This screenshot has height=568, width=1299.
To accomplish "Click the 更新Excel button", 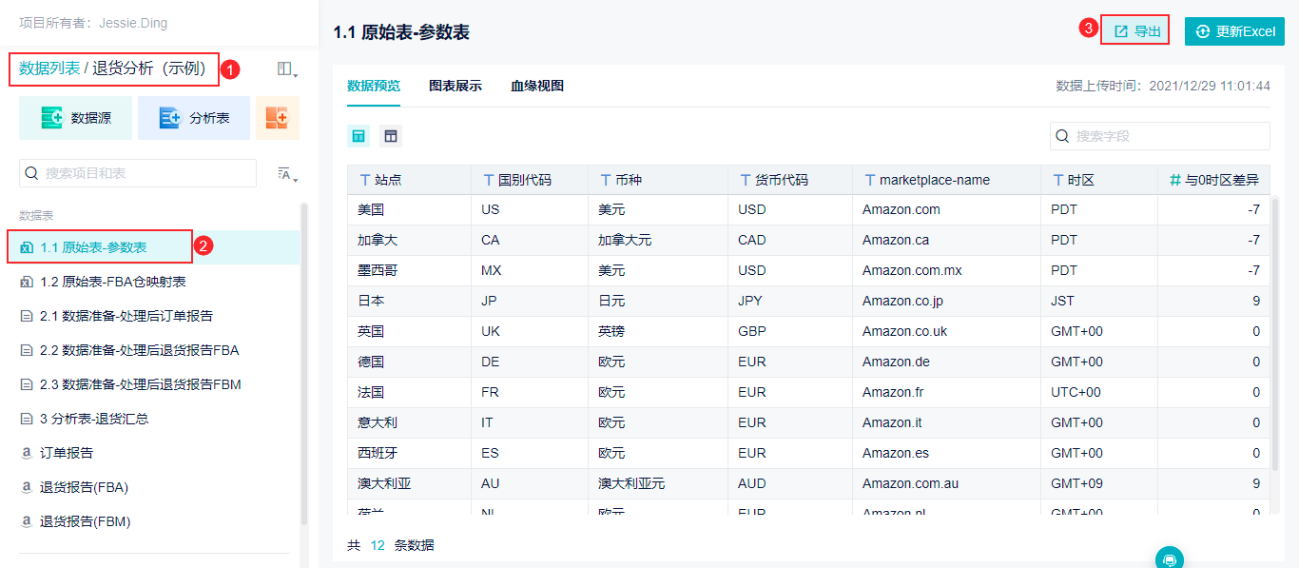I will pos(1234,31).
